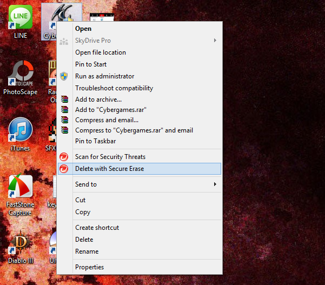Expand the SkyDrive Pro submenu arrow
325x285 pixels.
pos(215,41)
